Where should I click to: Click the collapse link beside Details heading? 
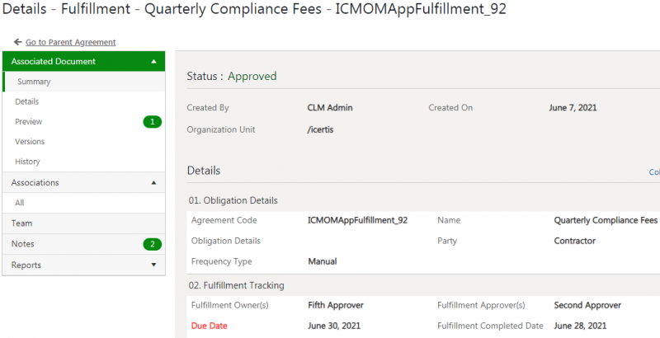tap(653, 172)
